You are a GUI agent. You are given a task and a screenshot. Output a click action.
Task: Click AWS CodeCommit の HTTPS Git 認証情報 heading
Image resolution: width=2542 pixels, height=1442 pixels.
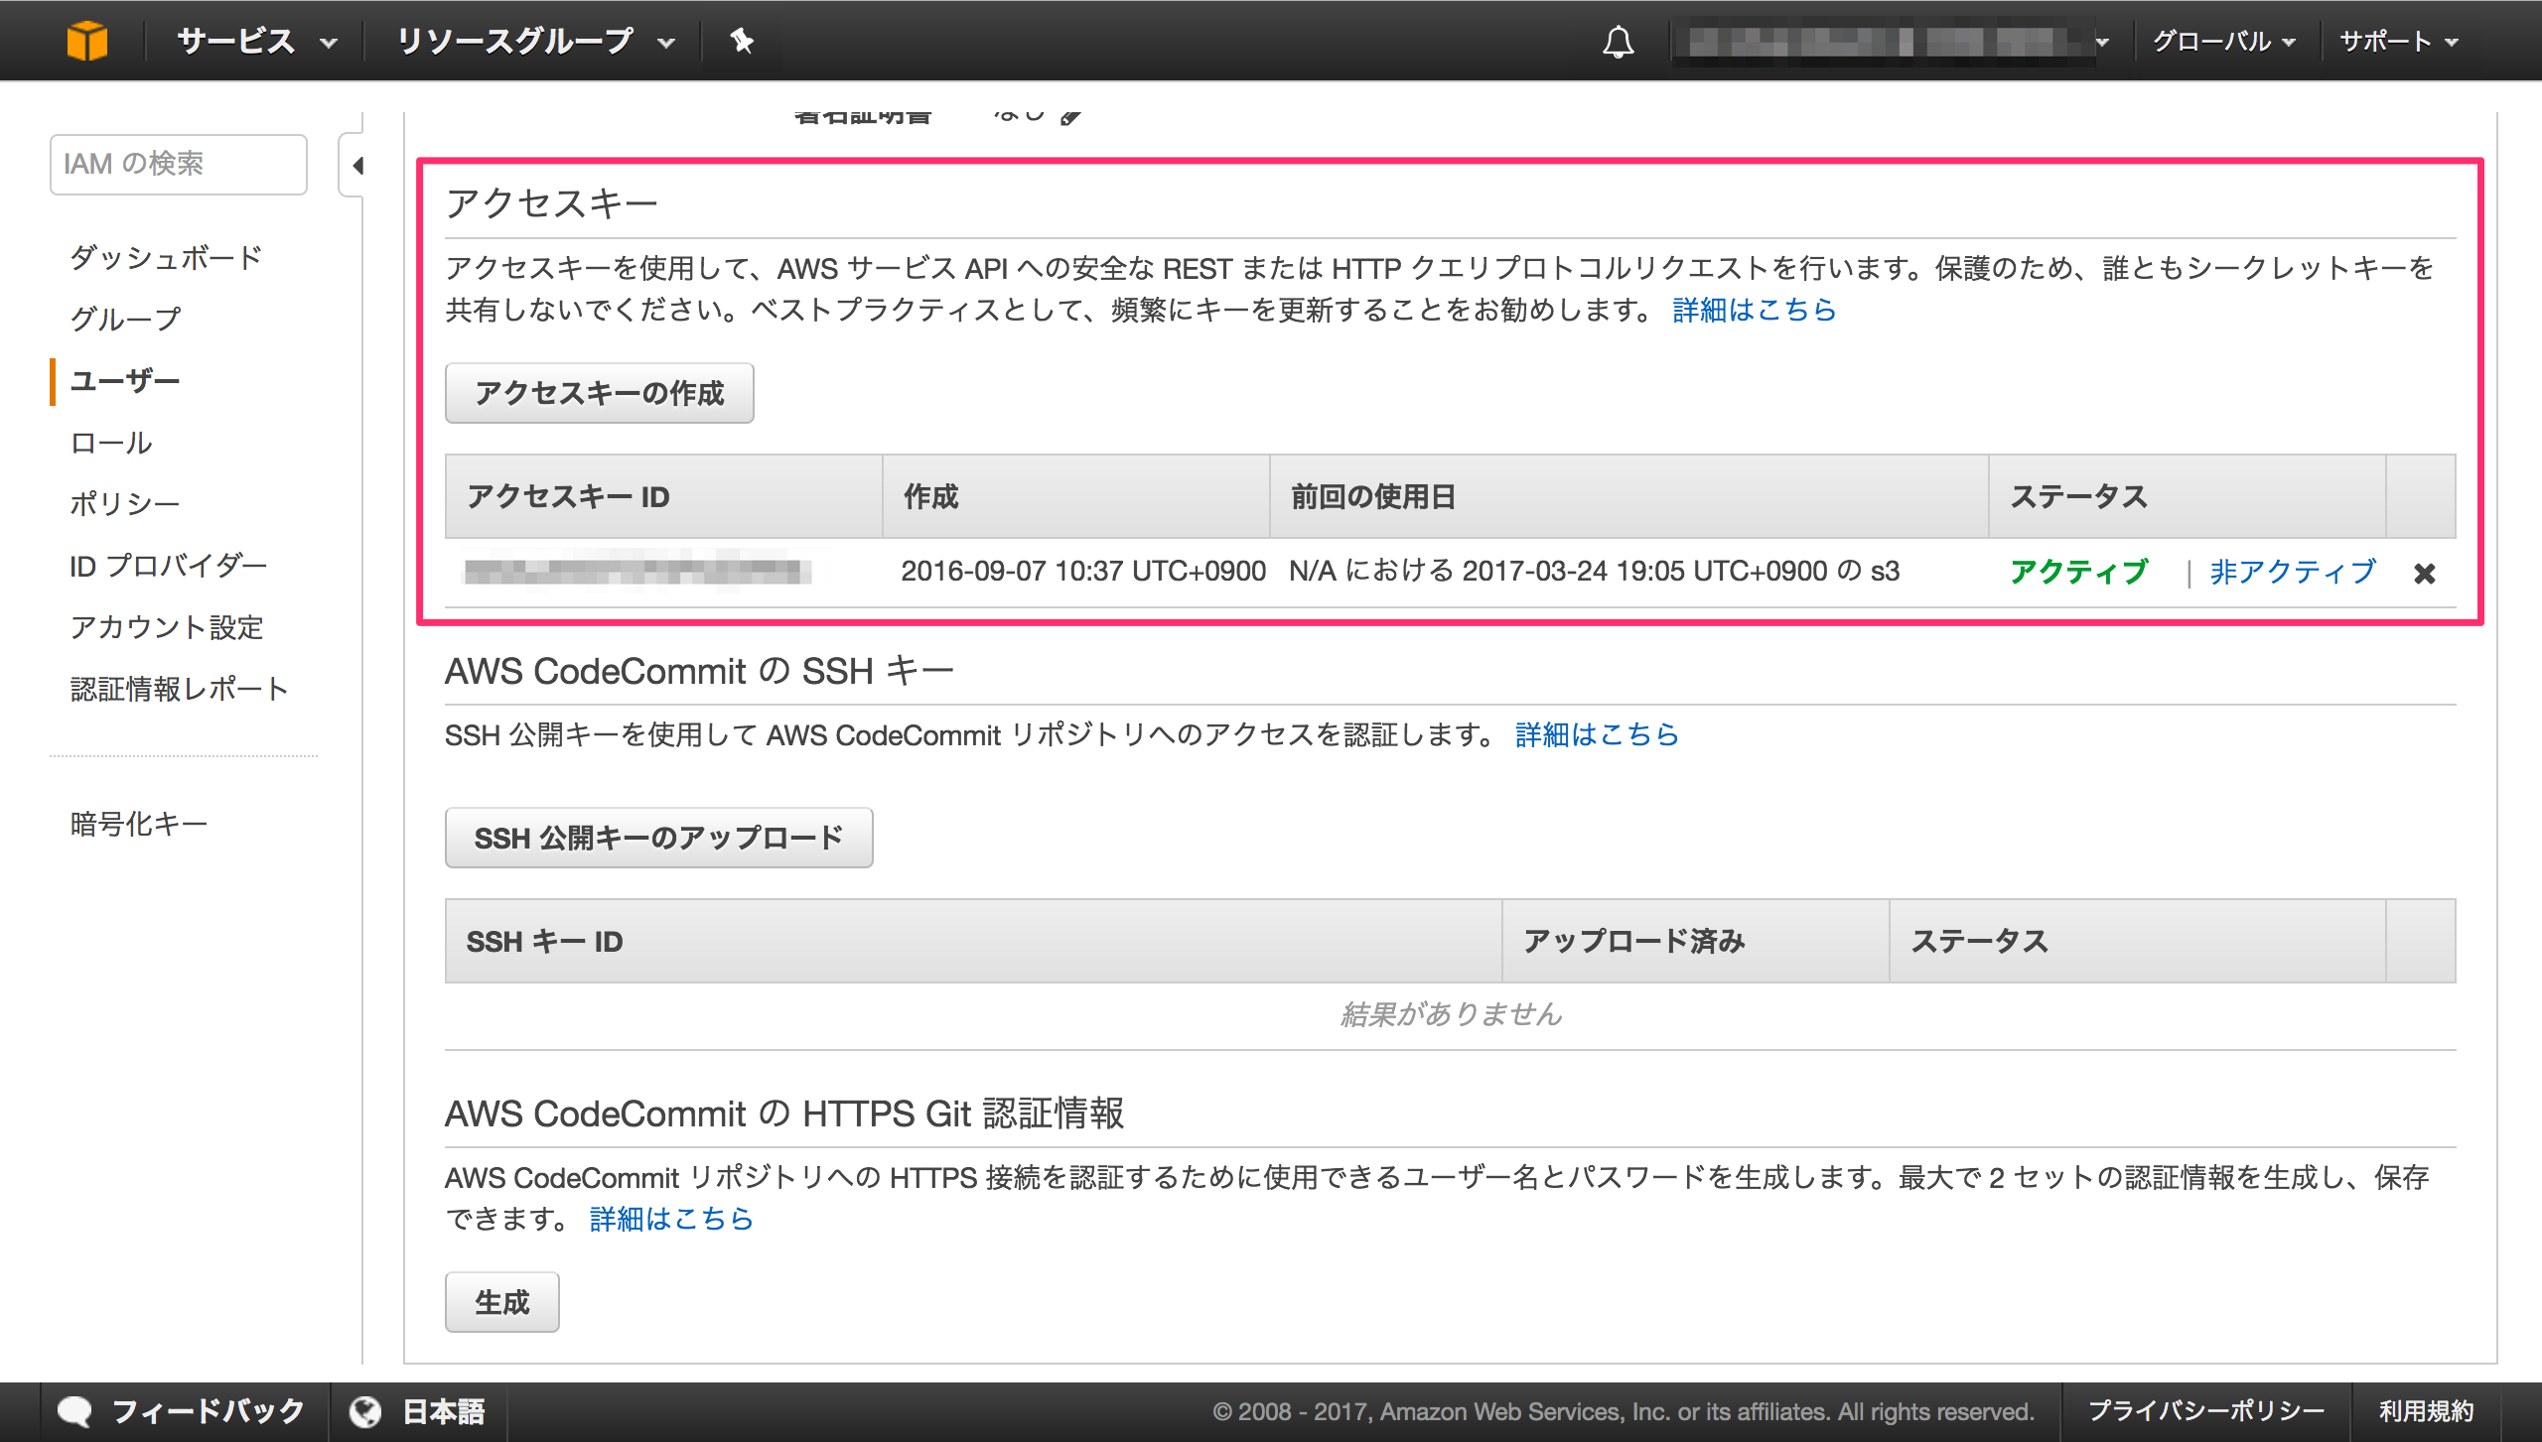tap(783, 1114)
